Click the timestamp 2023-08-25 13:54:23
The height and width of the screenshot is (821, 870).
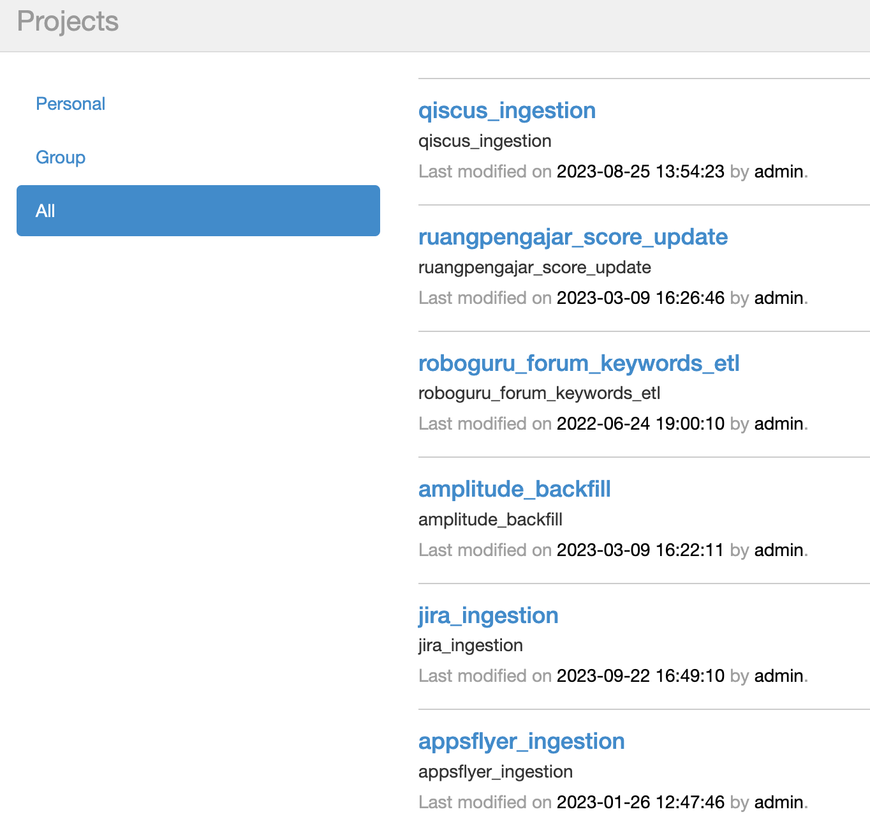pyautogui.click(x=640, y=172)
